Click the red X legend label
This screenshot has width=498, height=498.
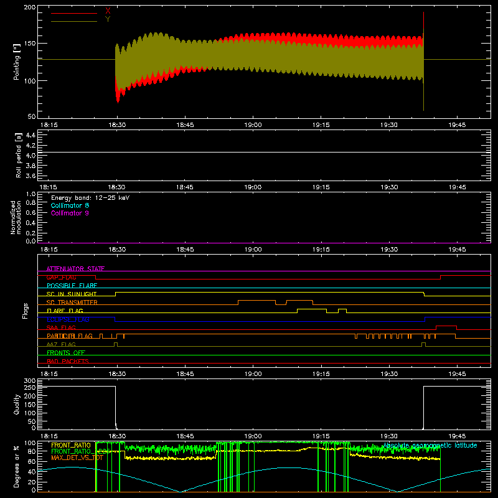[x=108, y=11]
